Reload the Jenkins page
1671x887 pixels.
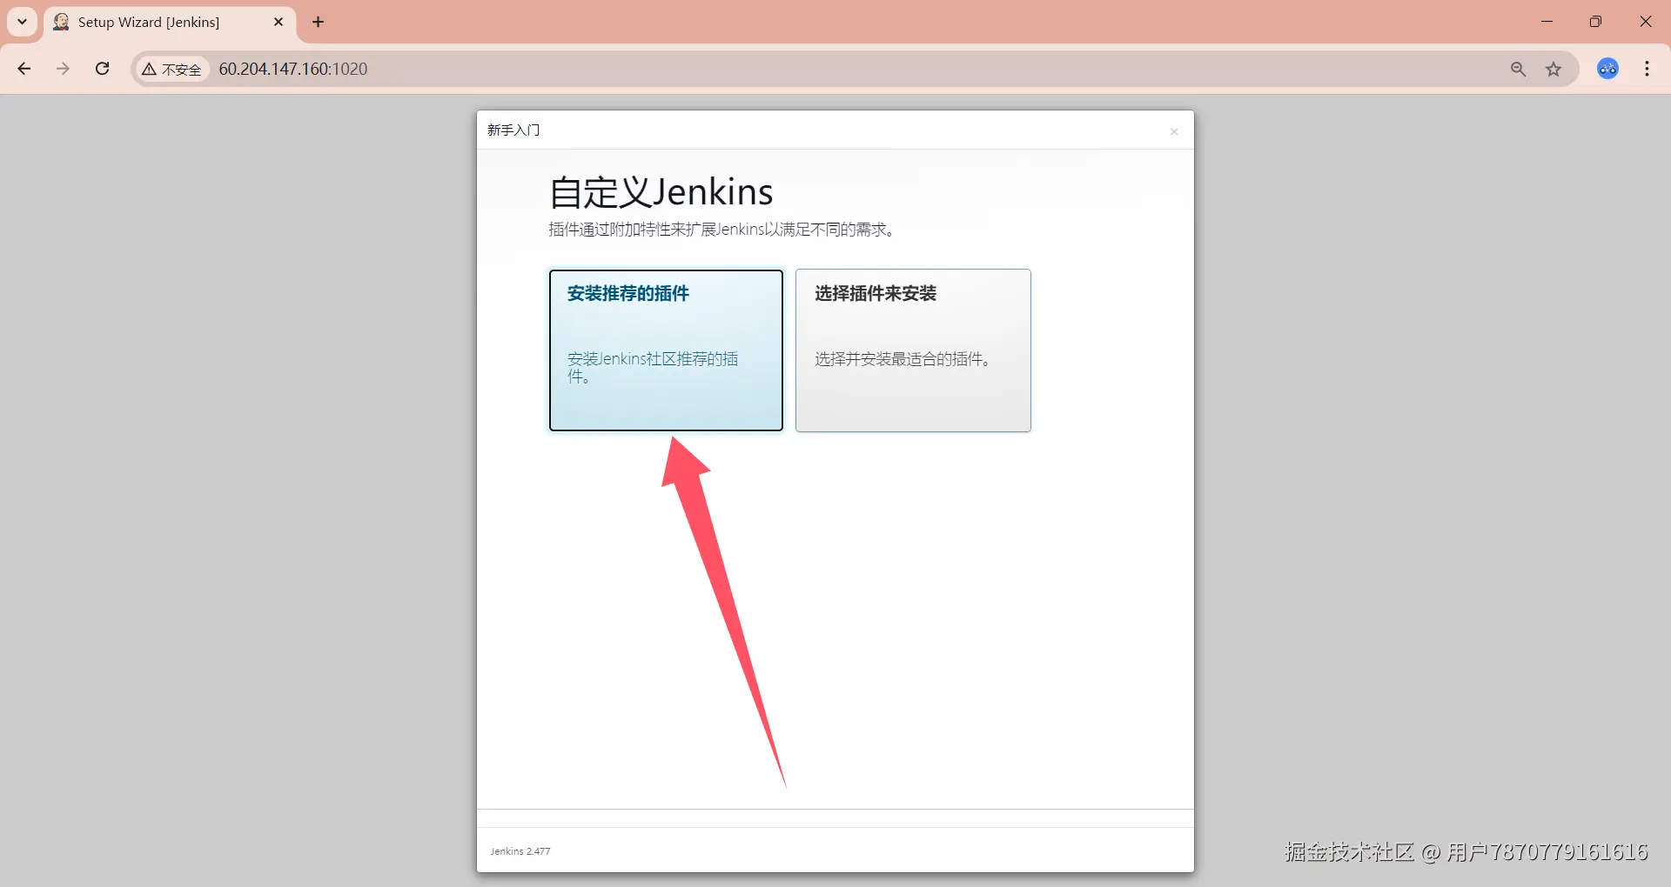(102, 69)
